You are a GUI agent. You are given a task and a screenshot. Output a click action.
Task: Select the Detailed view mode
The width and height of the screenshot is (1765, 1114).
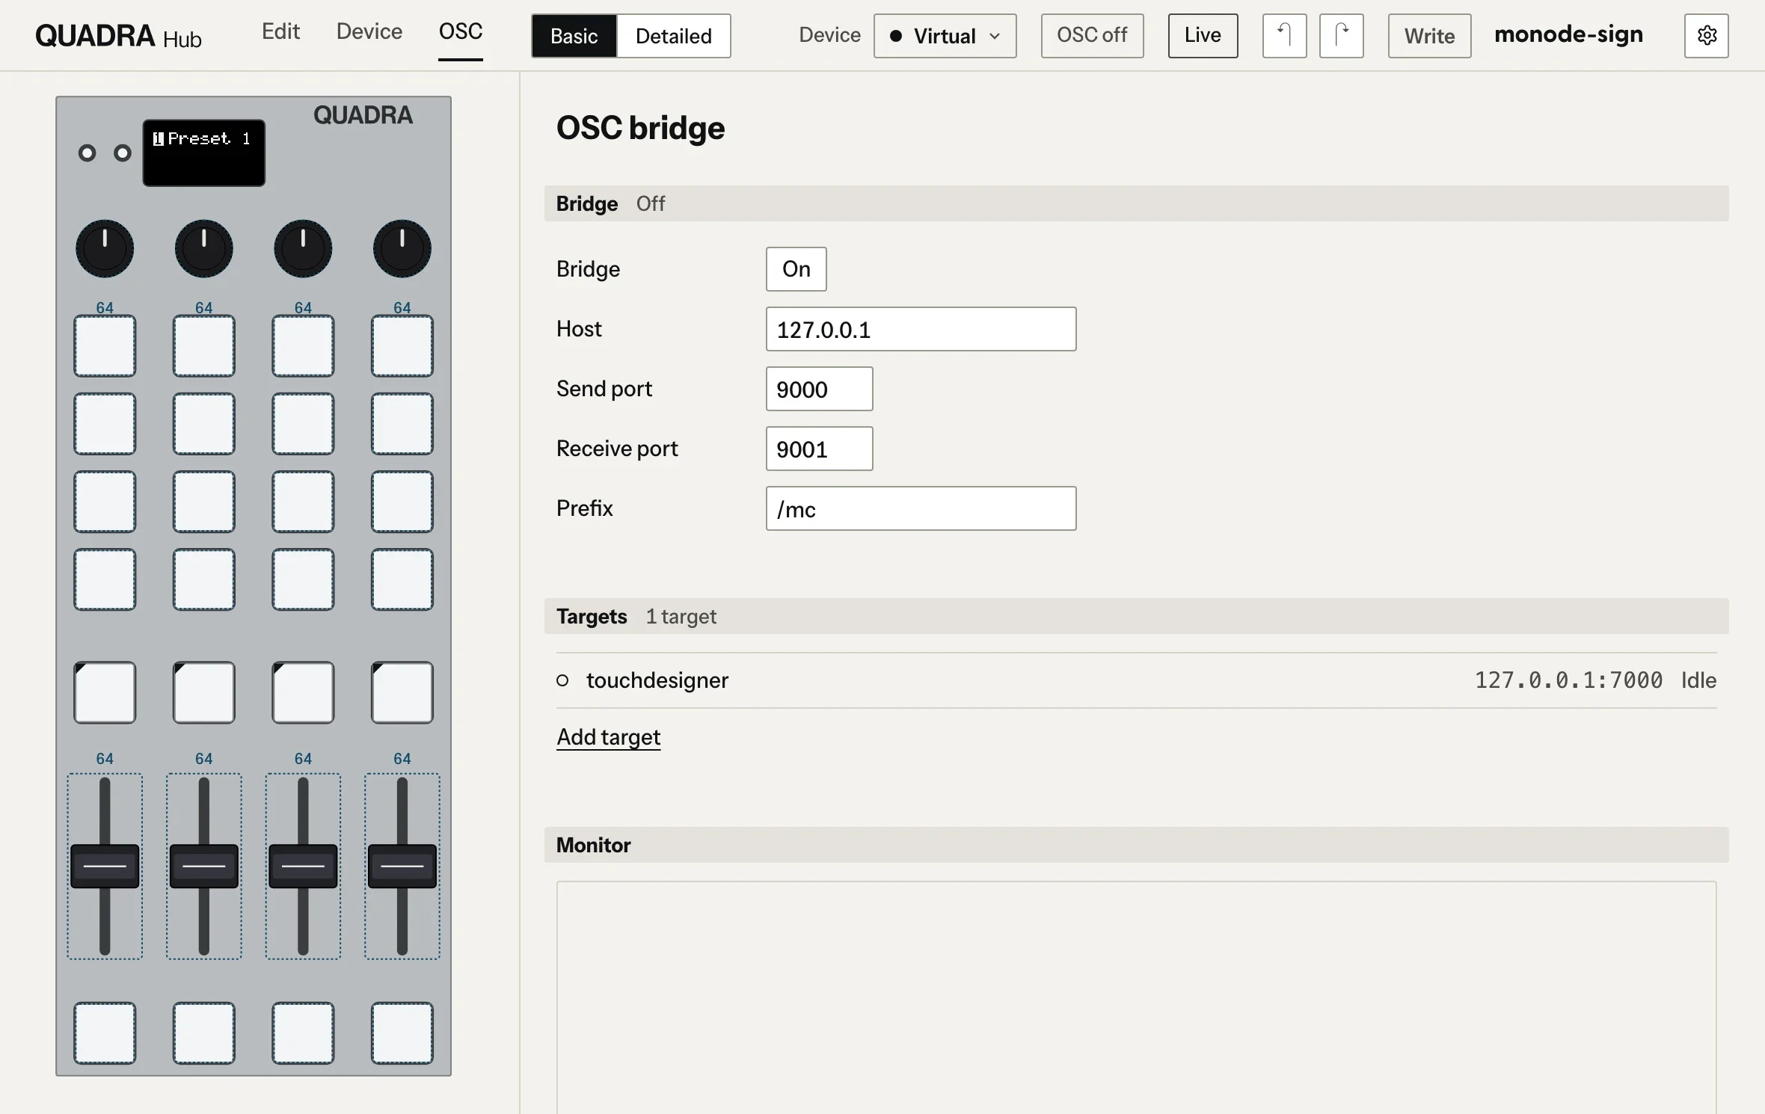point(674,36)
